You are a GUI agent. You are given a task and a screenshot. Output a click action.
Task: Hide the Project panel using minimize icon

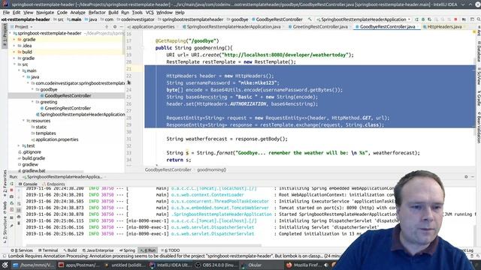tap(122, 27)
